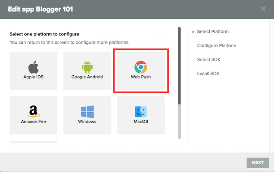Click the 'Edit app Blogger 101' title
This screenshot has height=172, width=274.
40,9
